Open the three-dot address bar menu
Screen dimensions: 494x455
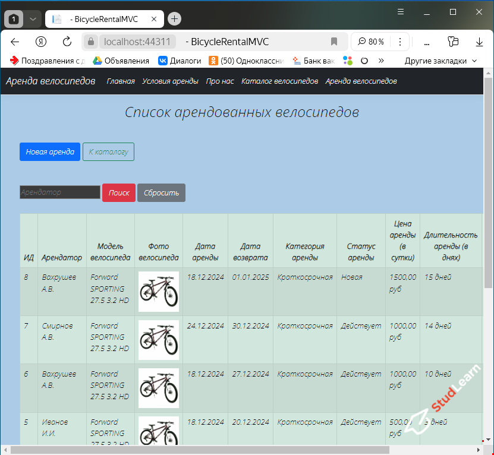(x=399, y=42)
